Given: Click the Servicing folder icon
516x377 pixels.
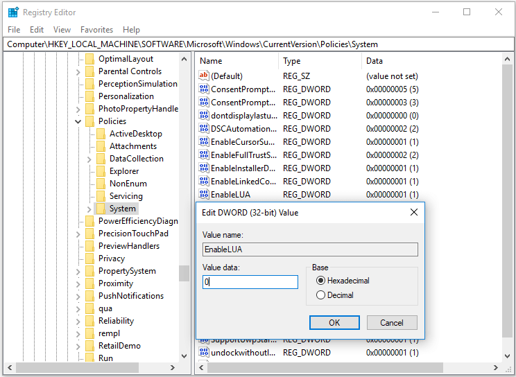Looking at the screenshot, I should pos(101,196).
